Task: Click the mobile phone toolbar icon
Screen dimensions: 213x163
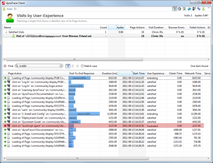Action: tap(194, 9)
